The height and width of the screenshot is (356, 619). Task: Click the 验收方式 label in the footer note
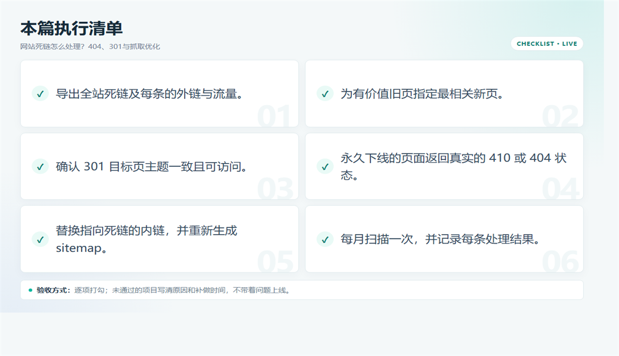pos(54,290)
